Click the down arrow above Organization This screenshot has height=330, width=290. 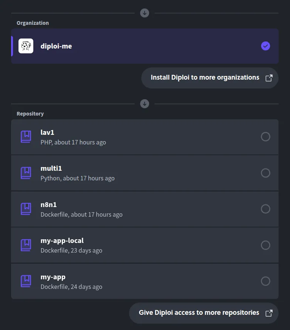pos(145,13)
